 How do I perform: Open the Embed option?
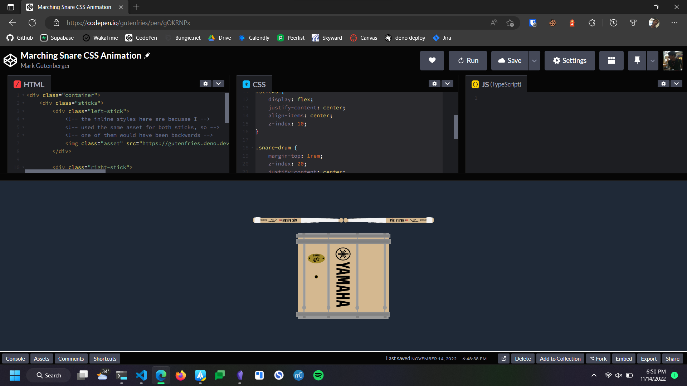[624, 358]
